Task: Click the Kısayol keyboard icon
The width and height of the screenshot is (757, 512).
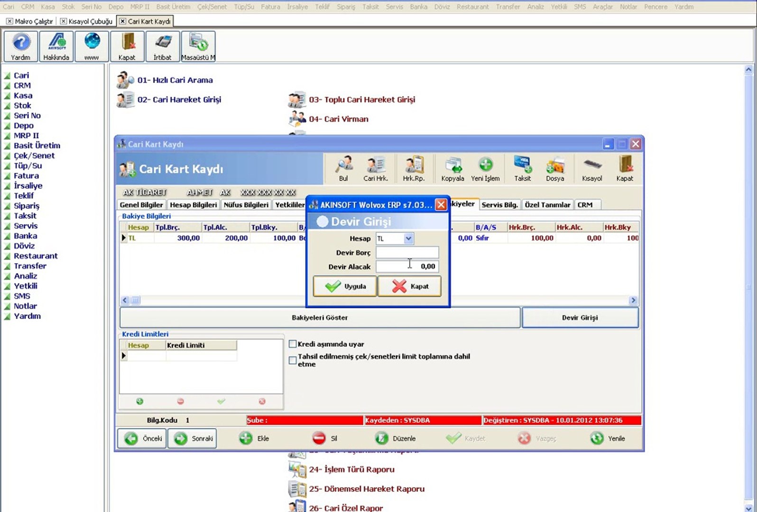Action: [x=592, y=169]
